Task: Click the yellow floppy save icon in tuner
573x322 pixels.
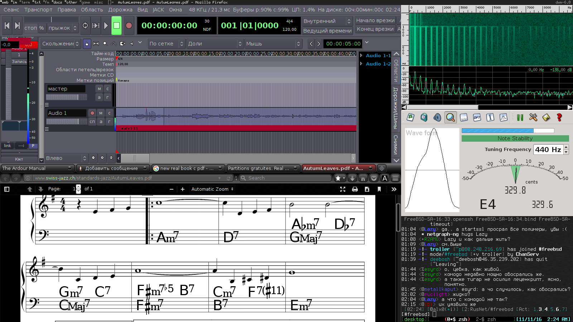Action: coord(546,117)
